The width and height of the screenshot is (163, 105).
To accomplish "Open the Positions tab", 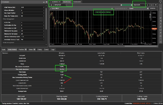I will point(23,50).
